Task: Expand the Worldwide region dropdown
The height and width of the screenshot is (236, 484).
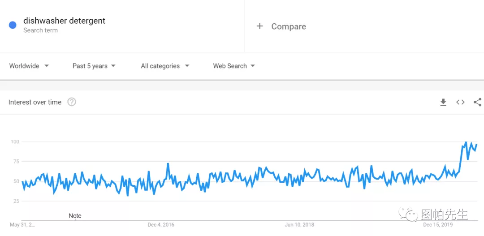Action: (29, 66)
